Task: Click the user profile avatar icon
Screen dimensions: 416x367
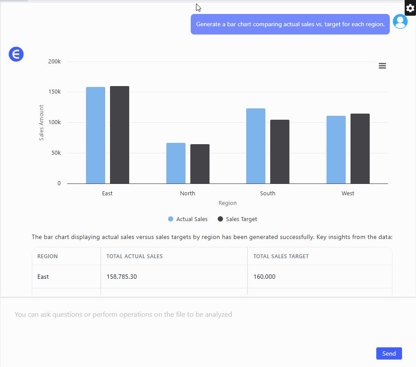Action: point(400,21)
